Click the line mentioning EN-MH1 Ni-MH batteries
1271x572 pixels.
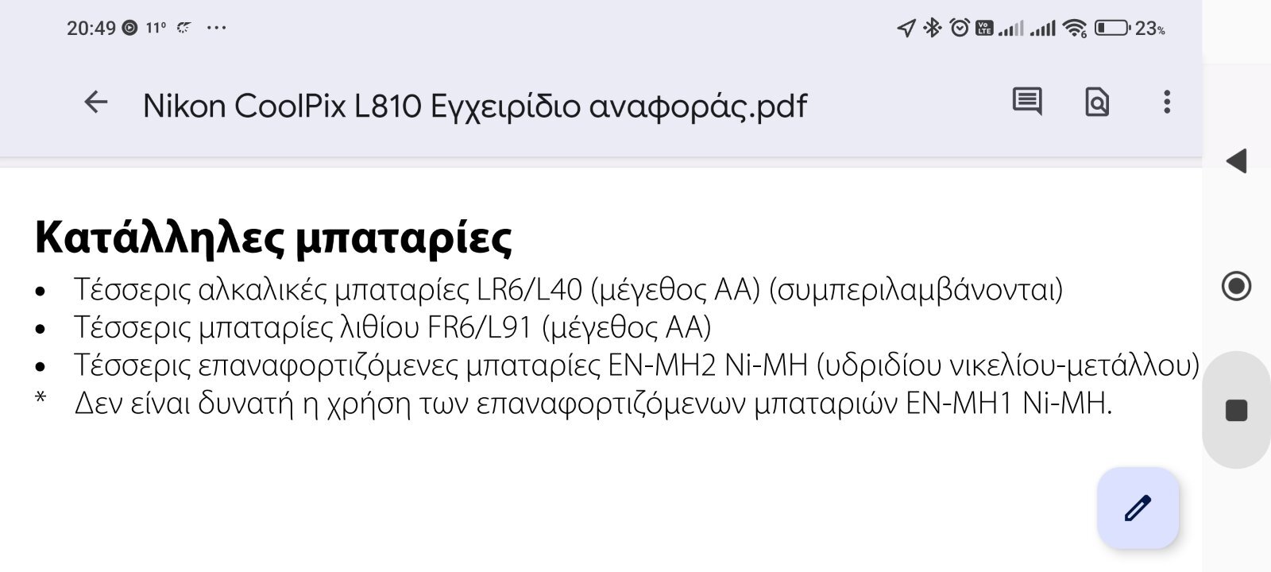[x=593, y=404]
